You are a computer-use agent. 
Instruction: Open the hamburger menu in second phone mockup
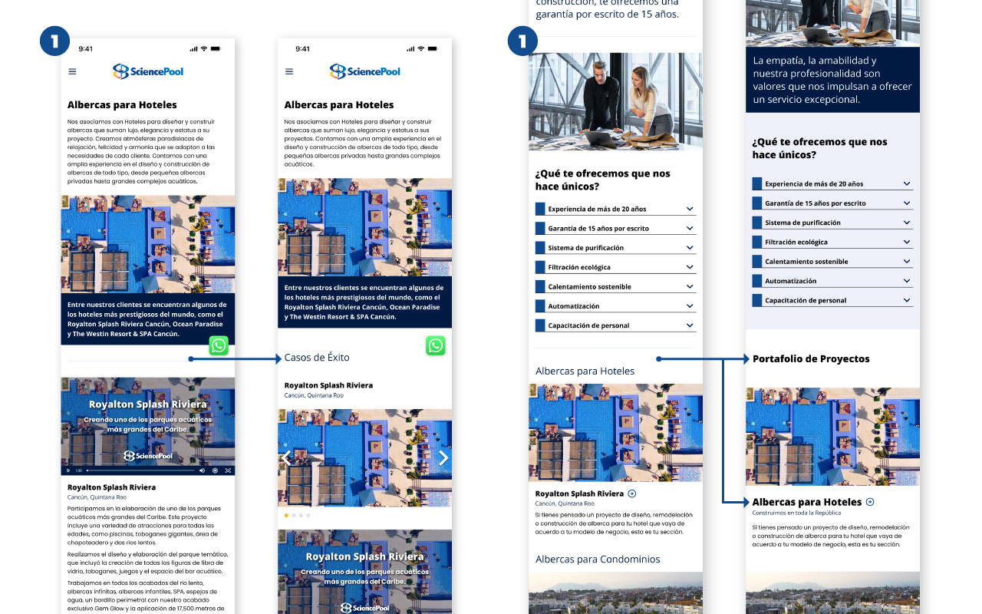289,71
